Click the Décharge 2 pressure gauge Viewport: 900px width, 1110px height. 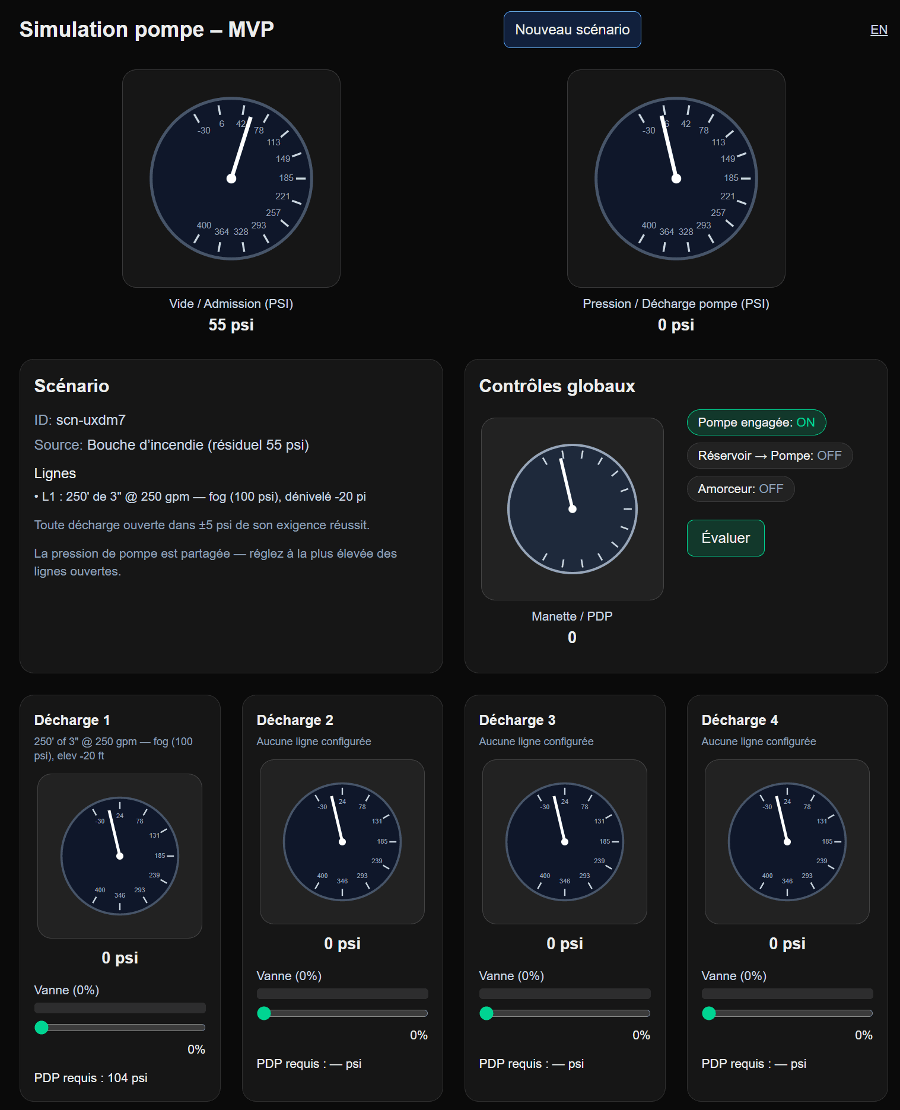(342, 841)
